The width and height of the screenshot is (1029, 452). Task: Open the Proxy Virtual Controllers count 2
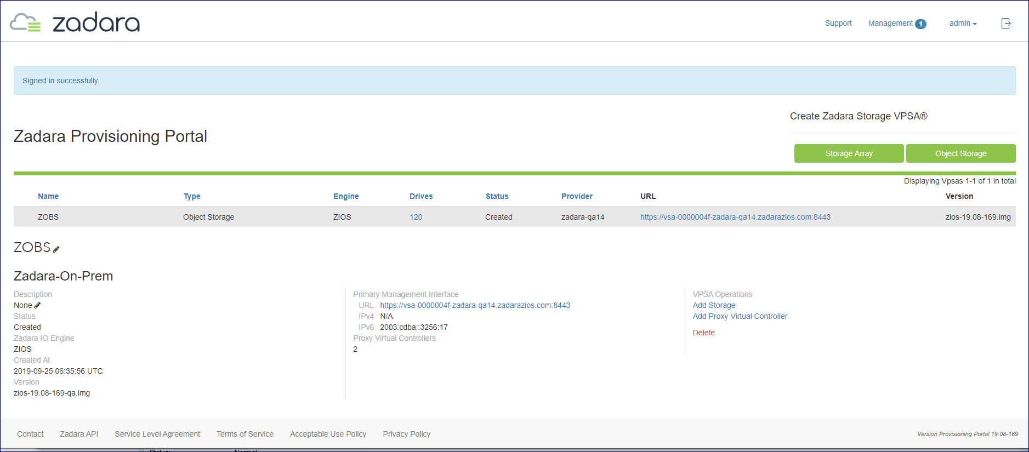[355, 349]
